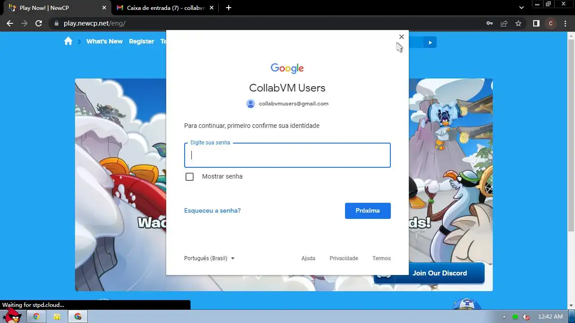Click the show desktop button

pos(571,317)
